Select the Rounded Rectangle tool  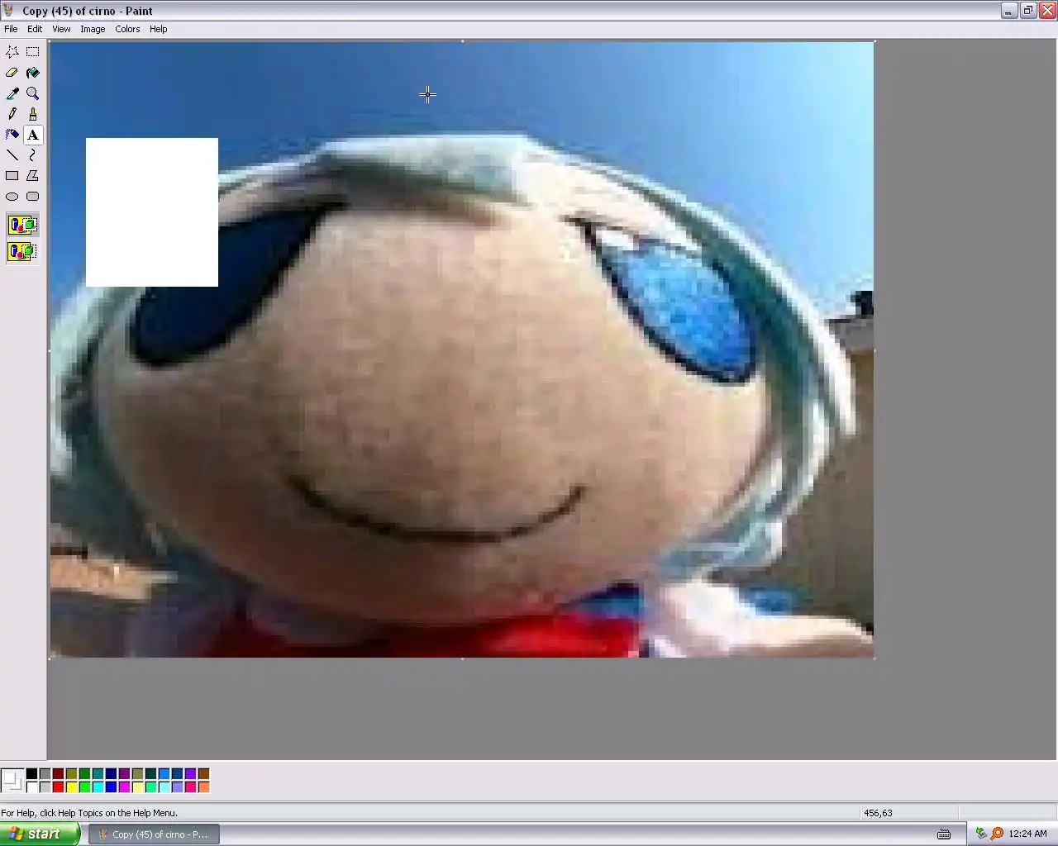[33, 197]
